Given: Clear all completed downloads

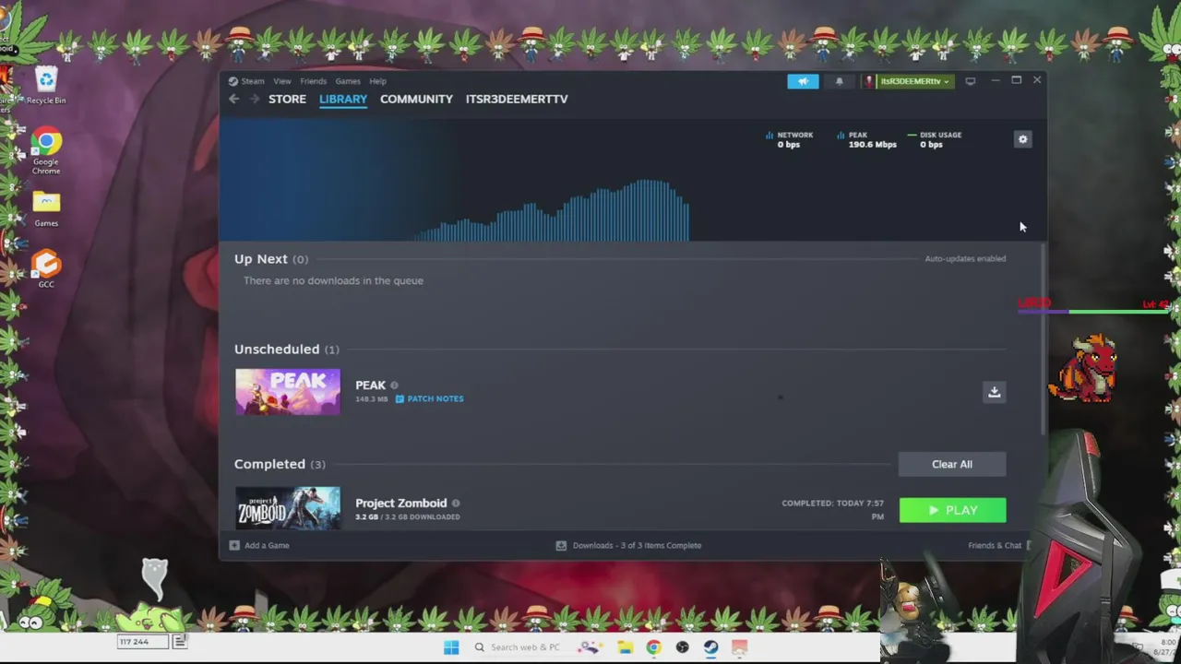Looking at the screenshot, I should coord(952,464).
